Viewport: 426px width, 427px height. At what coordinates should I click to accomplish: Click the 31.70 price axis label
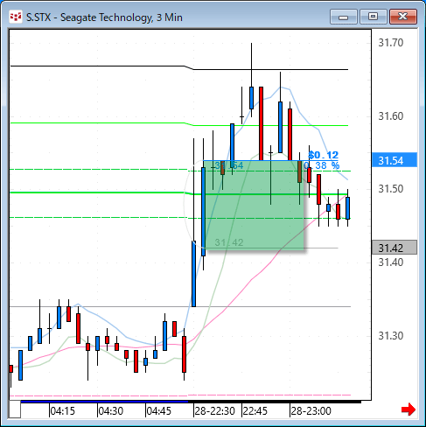pos(391,43)
